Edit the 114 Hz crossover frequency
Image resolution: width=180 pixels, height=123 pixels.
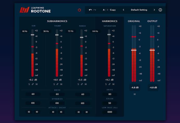tap(95, 31)
